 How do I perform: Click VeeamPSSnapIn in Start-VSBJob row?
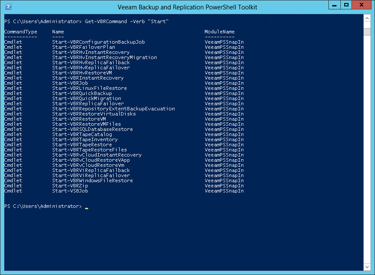tap(224, 191)
